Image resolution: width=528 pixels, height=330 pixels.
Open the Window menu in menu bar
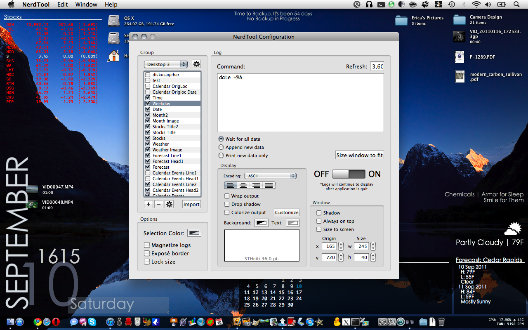[86, 5]
